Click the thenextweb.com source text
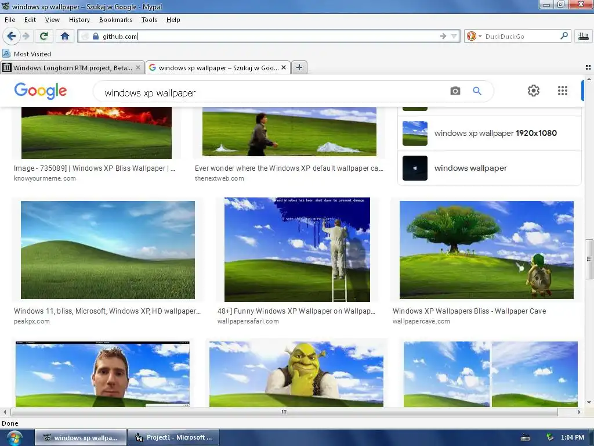The width and height of the screenshot is (594, 446). pyautogui.click(x=219, y=178)
